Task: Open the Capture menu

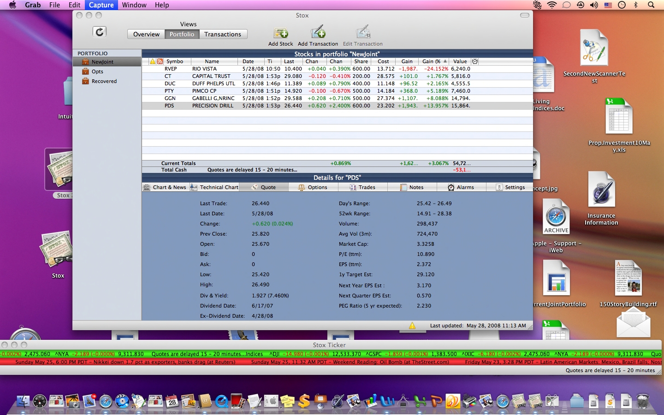Action: coord(101,5)
